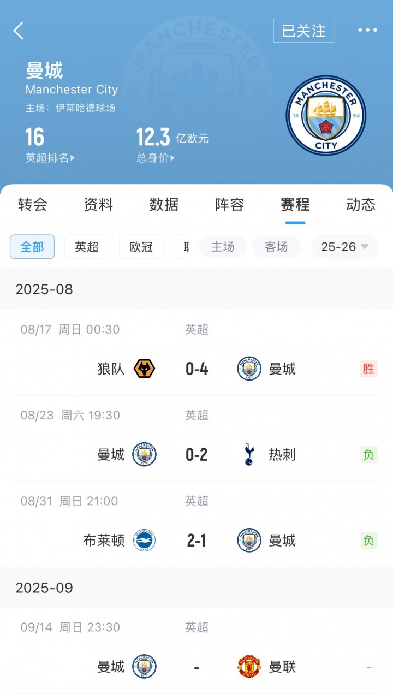Open the 0-4 Wolves match score
393x694 pixels.
(196, 369)
